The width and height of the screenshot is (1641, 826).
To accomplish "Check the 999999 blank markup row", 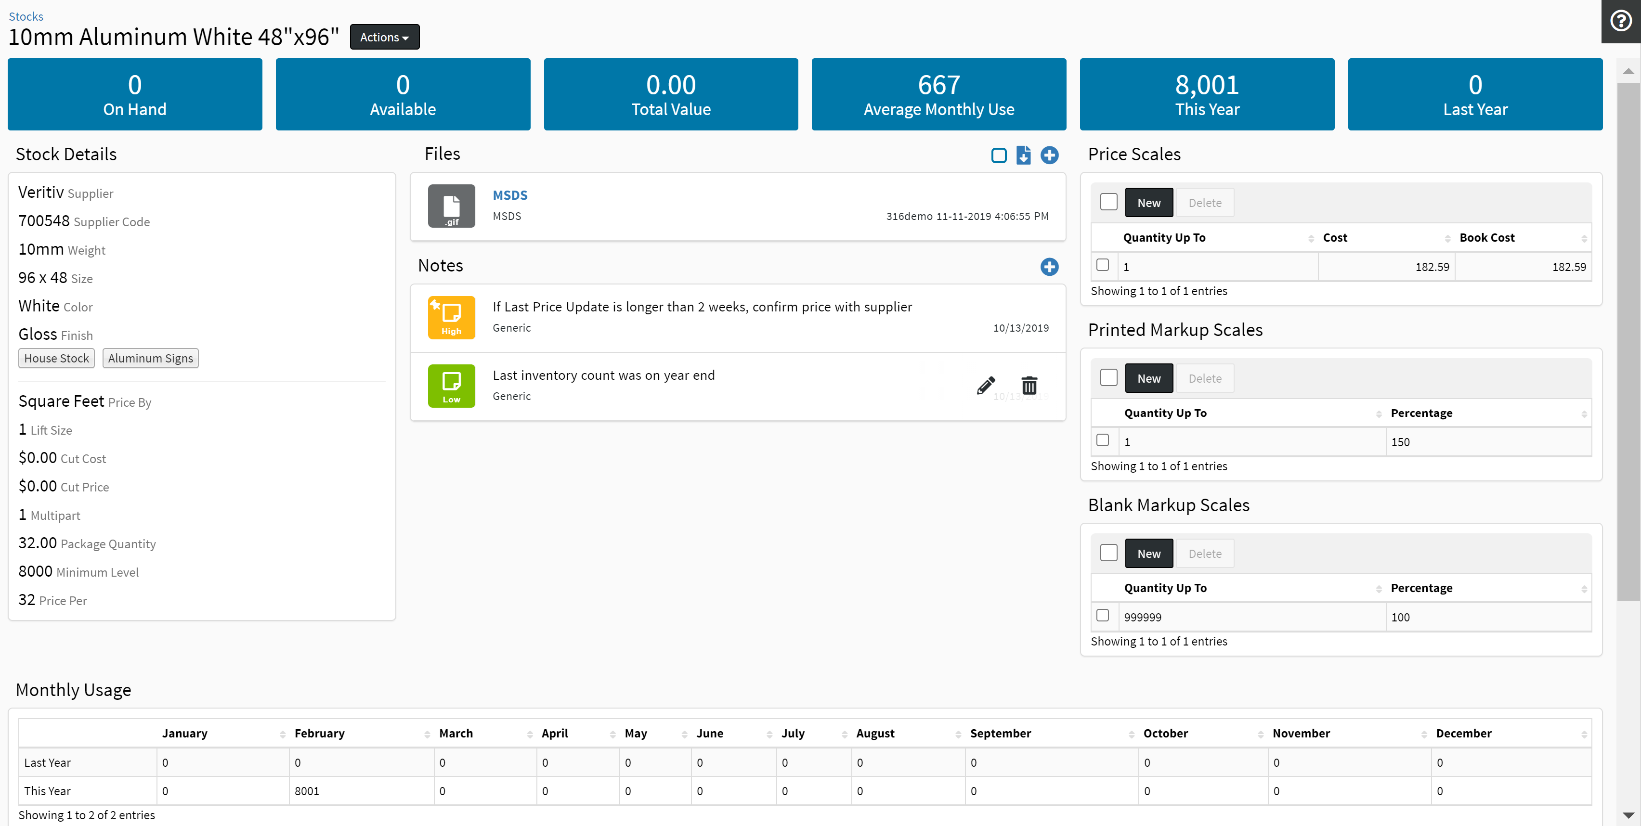I will coord(1103,615).
